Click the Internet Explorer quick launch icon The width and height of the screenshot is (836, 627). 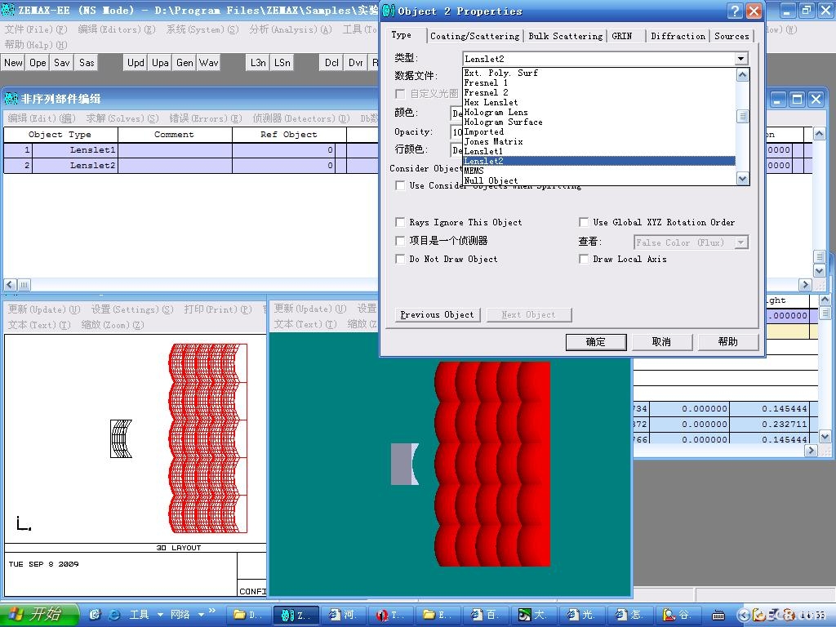[114, 615]
